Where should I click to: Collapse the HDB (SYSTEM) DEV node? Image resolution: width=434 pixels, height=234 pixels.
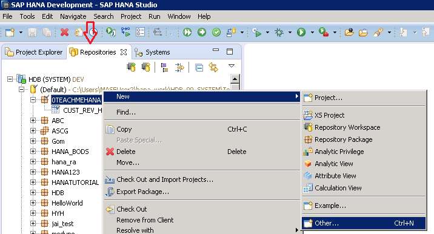pyautogui.click(x=10, y=79)
